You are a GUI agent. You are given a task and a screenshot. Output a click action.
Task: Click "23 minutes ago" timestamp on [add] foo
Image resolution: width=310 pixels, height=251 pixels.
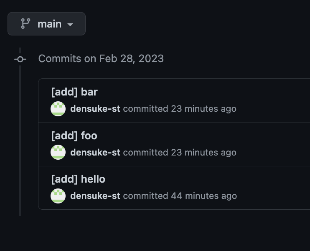coord(203,153)
